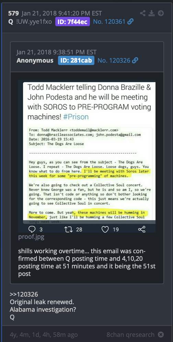
Task: Click the X icon beside 8chan qresearch
Action: coord(161,334)
